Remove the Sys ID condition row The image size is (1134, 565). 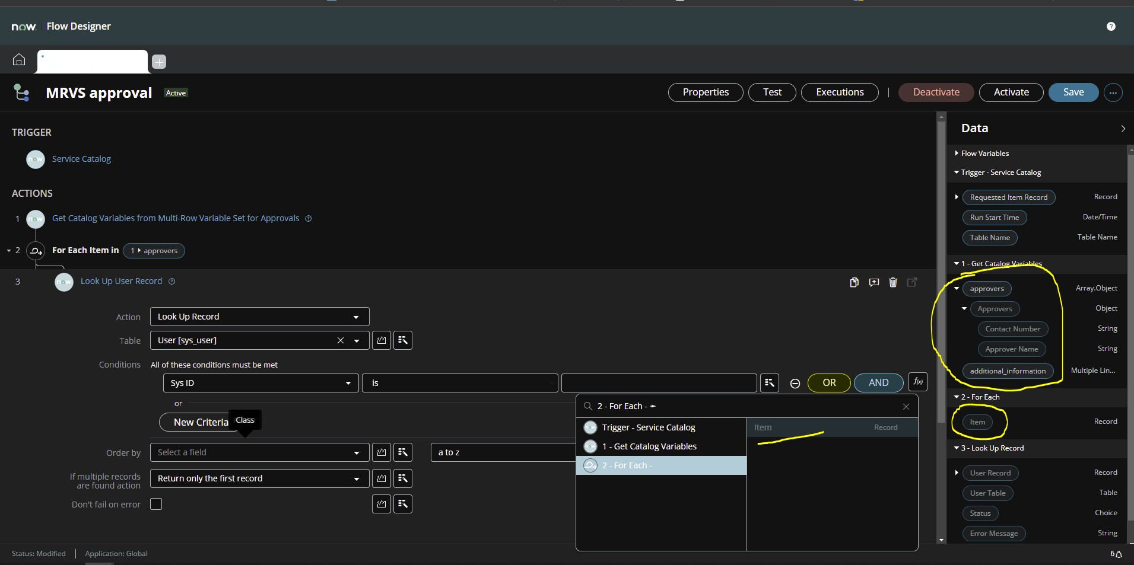click(795, 384)
